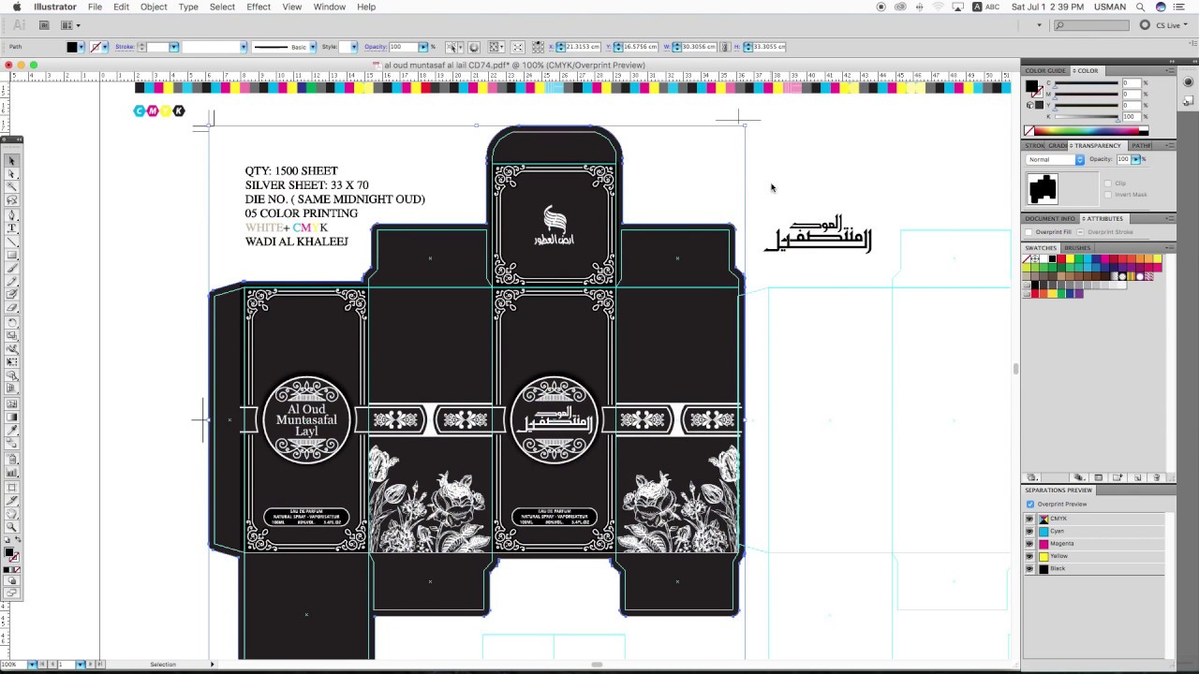Open Opacity arrow in Transparency panel

tap(1135, 159)
